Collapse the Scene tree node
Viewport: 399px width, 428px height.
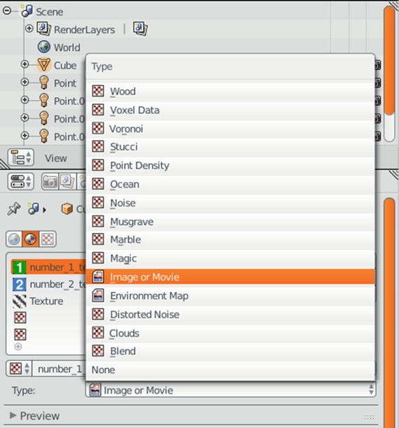(x=7, y=10)
